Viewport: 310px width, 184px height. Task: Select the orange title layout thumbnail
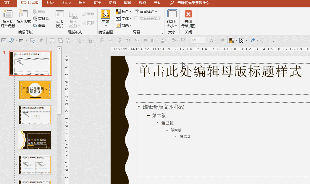coord(35,90)
